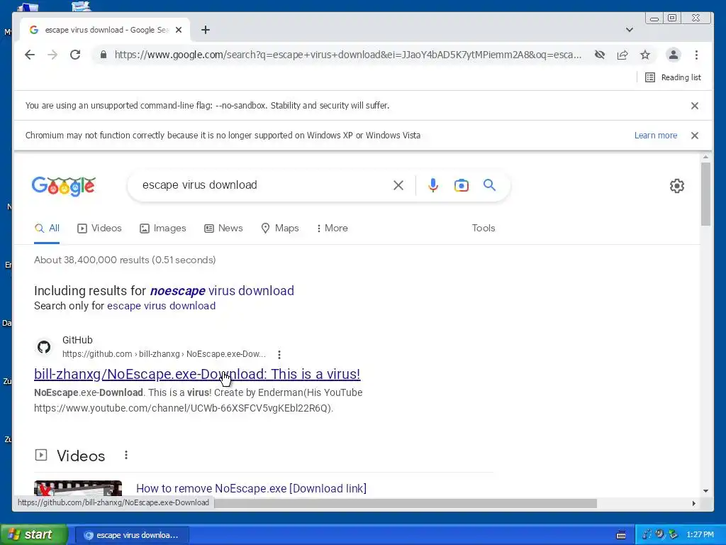
Task: Click the NoEscape video thumbnail
Action: (78, 488)
